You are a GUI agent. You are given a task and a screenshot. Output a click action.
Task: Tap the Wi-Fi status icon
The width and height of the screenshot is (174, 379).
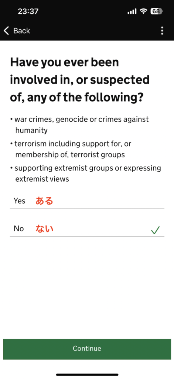click(x=144, y=11)
